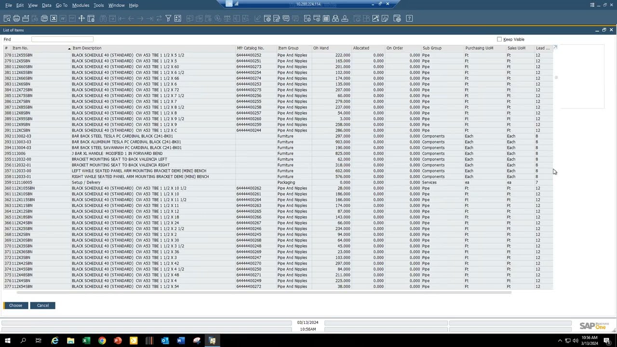
Task: Sort by the Item Description column header
Action: pyautogui.click(x=87, y=48)
